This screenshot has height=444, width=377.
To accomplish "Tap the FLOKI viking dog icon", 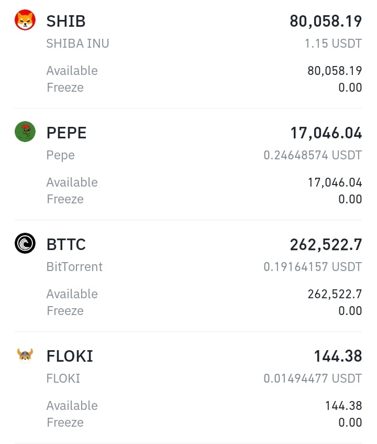I will click(x=25, y=355).
